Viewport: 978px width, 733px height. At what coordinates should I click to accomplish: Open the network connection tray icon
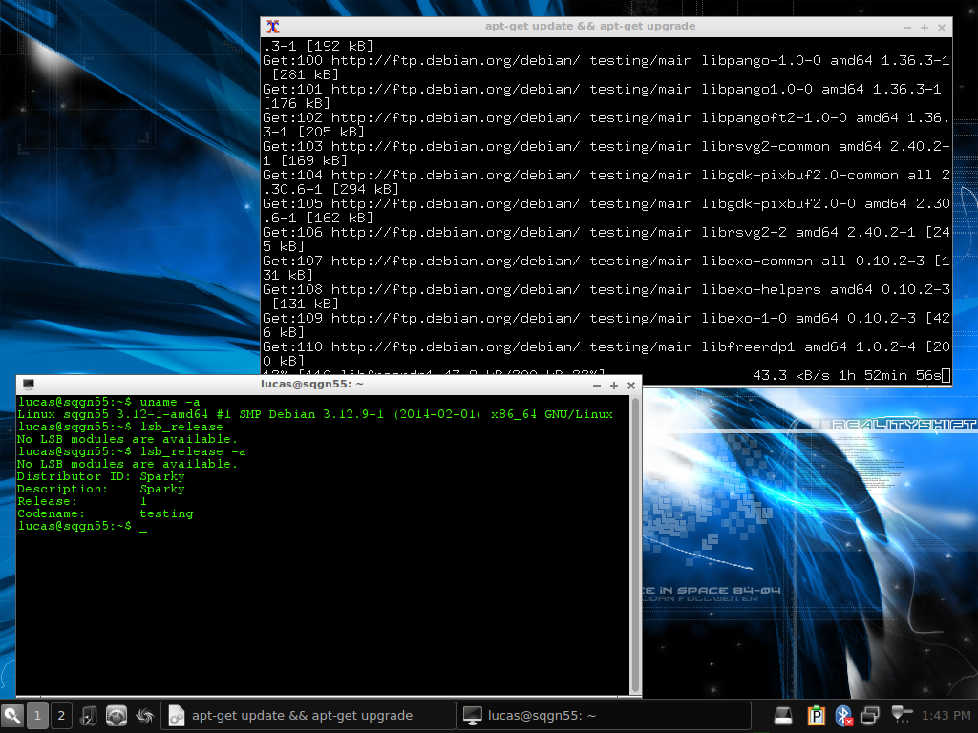pos(902,714)
